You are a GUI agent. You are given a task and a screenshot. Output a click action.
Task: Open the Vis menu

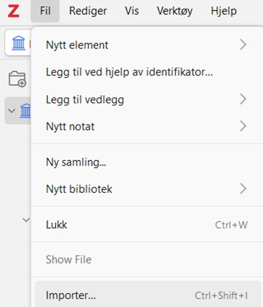click(132, 11)
